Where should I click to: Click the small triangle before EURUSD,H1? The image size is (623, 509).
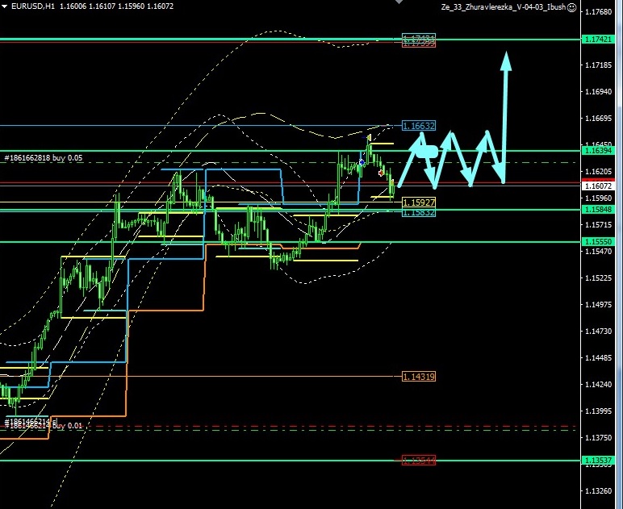pos(3,7)
